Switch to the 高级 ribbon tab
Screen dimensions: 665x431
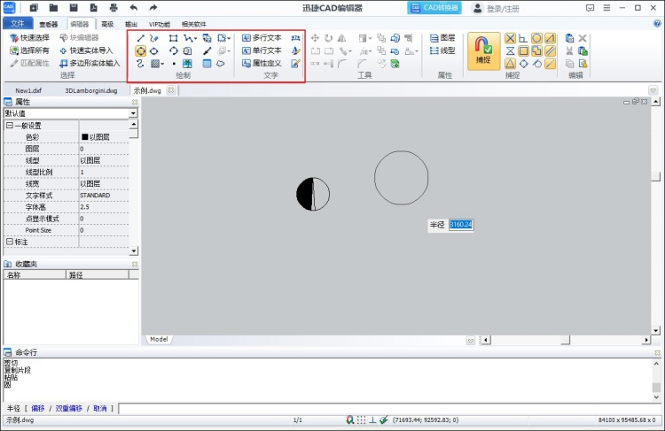pos(107,24)
